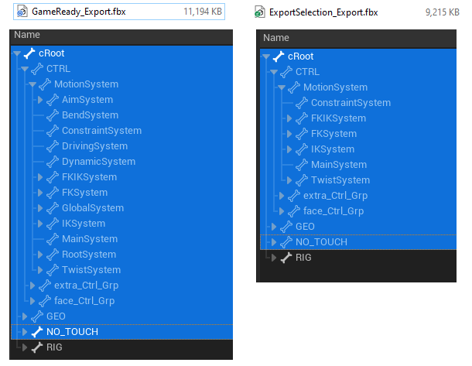Click MainSystem bone icon in right tree

pyautogui.click(x=302, y=165)
